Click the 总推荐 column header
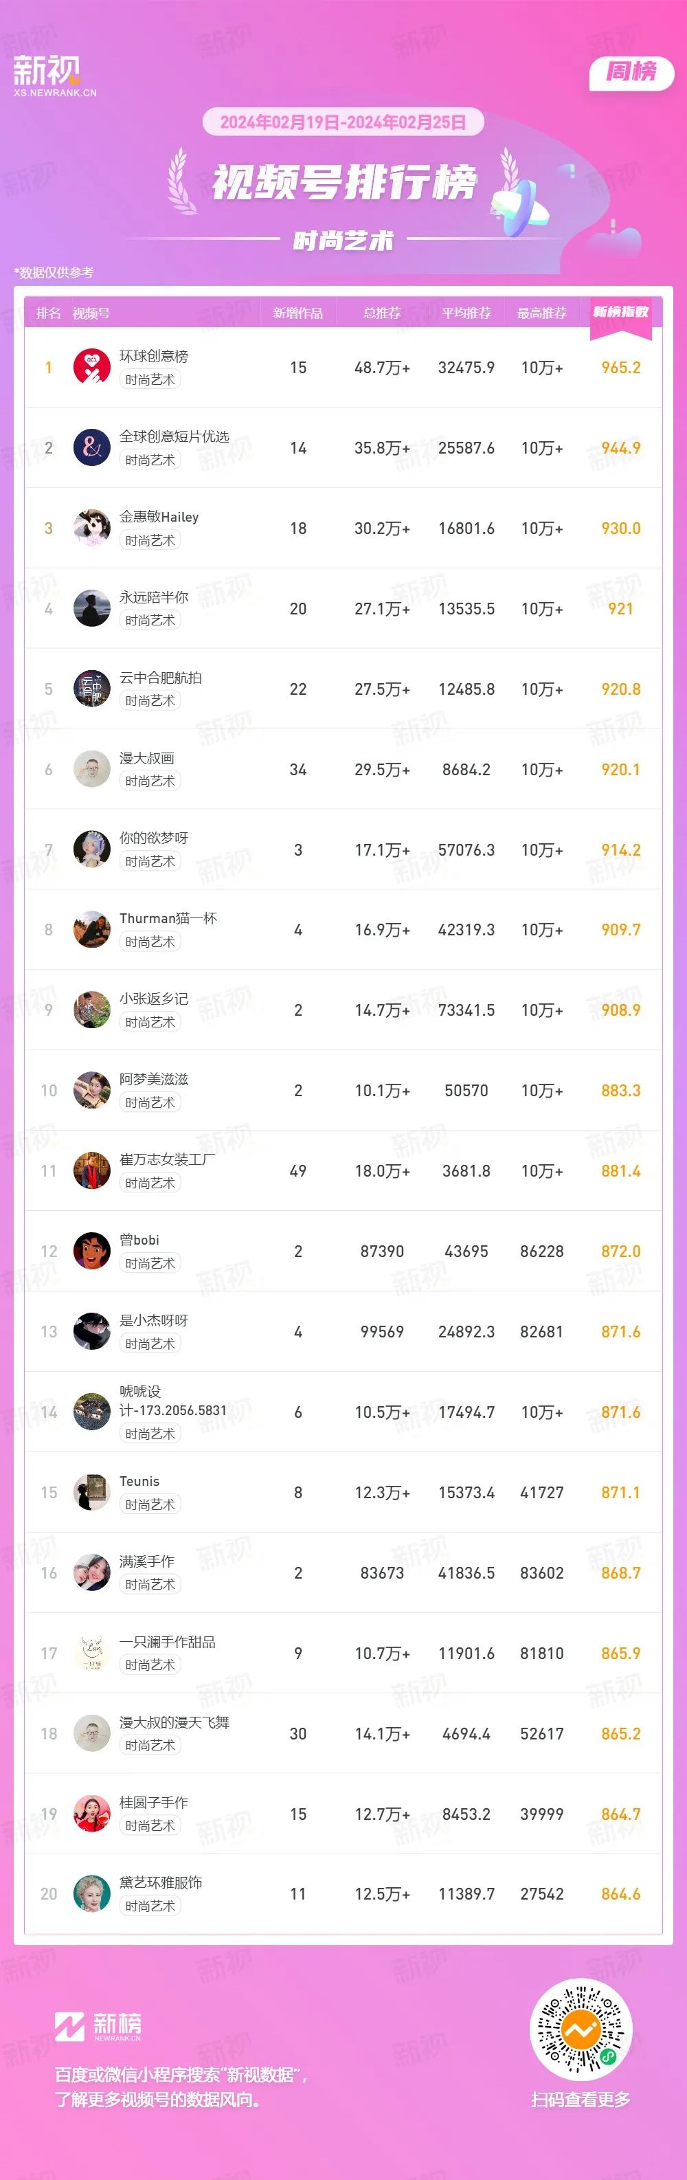The width and height of the screenshot is (687, 2180). (381, 313)
